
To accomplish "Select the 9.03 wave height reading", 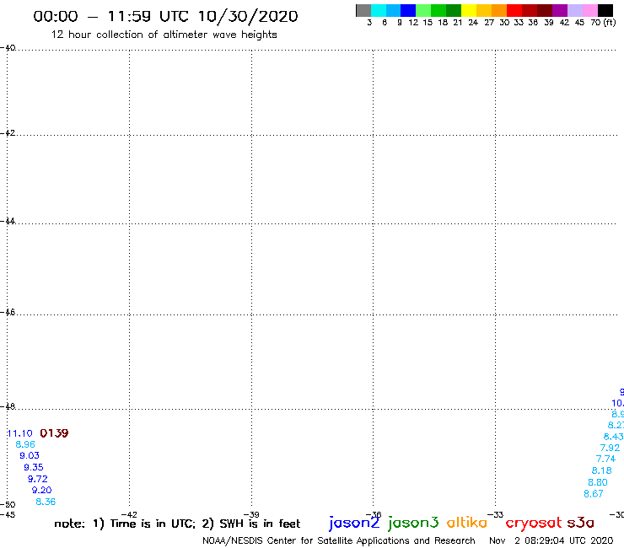I will 30,455.
